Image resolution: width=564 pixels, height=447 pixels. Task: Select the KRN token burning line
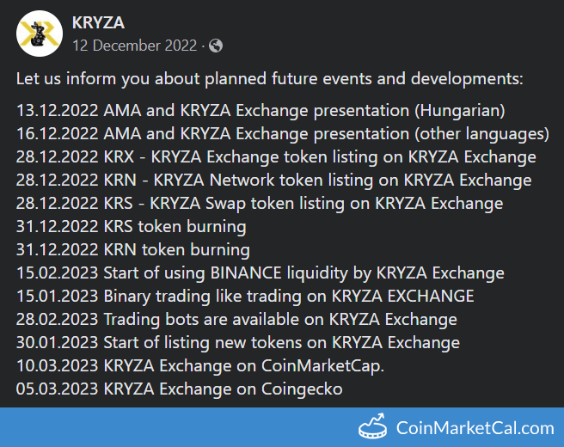point(132,250)
